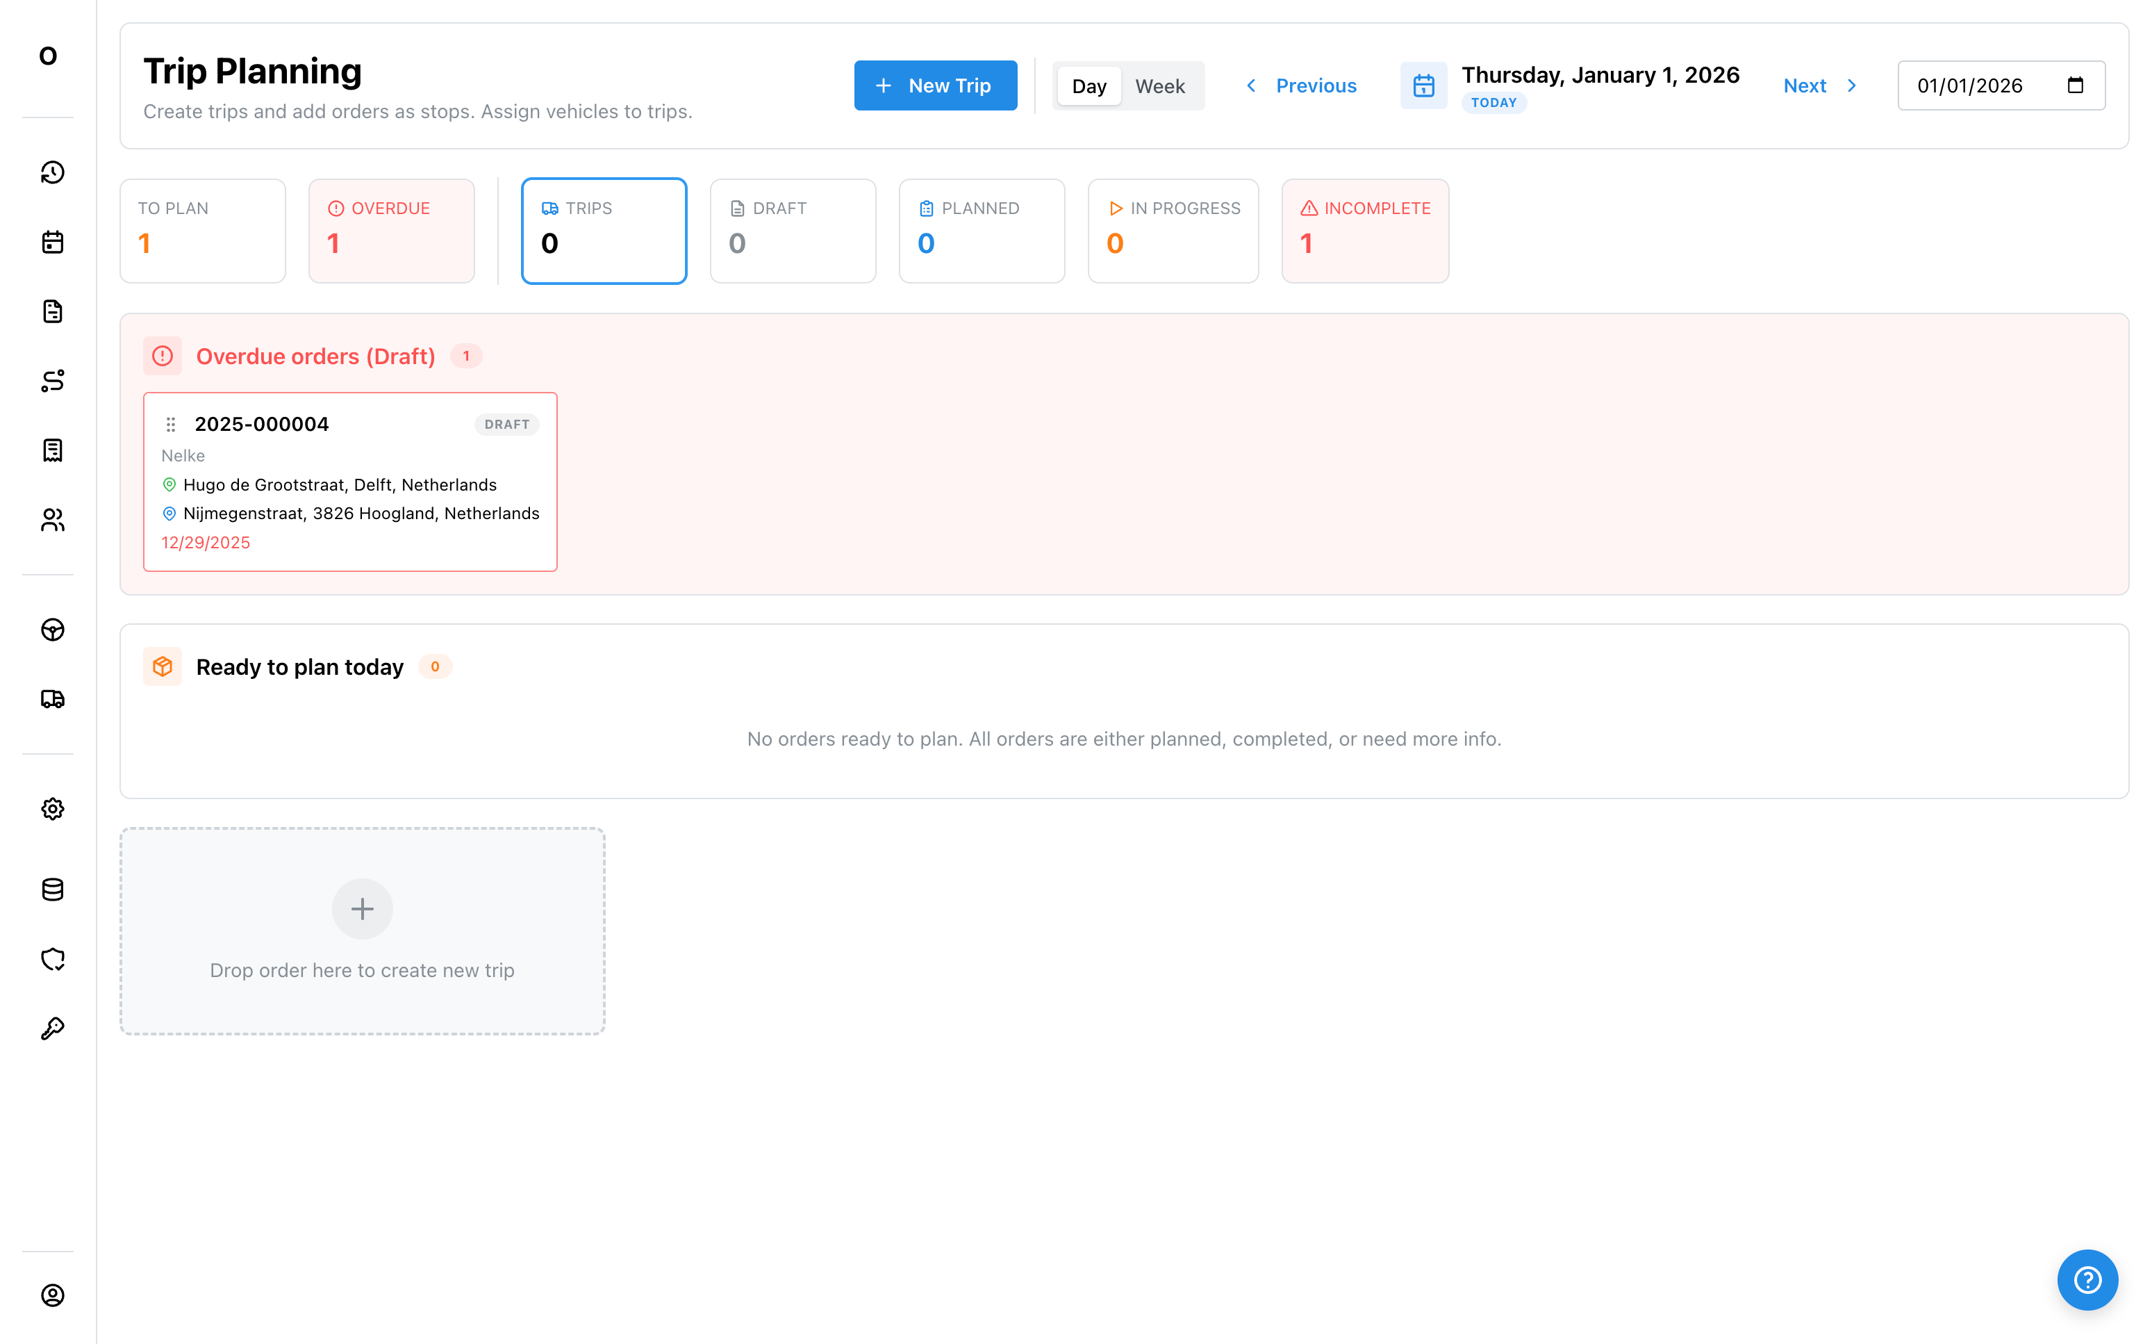
Task: Click the database icon in sidebar
Action: [x=52, y=890]
